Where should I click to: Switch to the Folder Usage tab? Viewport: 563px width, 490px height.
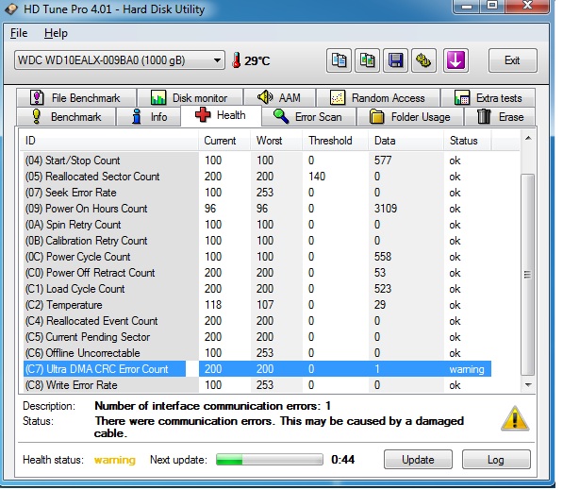click(x=410, y=116)
